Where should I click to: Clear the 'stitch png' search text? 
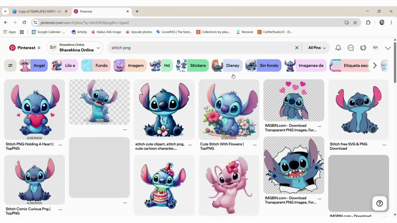pos(297,48)
